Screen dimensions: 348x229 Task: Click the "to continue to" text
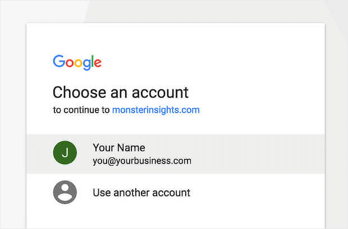[x=81, y=110]
